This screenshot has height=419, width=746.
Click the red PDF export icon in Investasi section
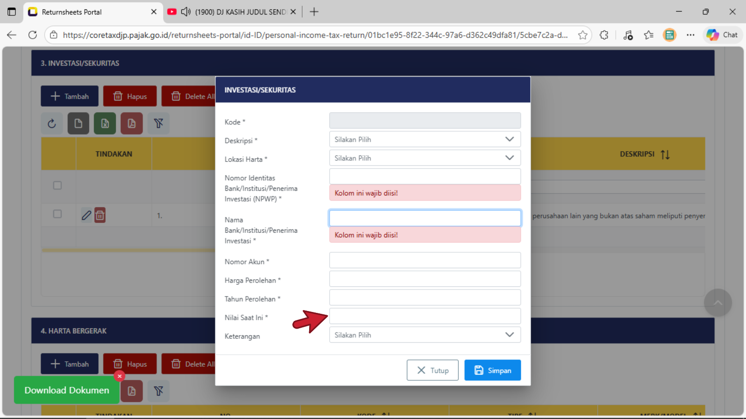point(132,123)
